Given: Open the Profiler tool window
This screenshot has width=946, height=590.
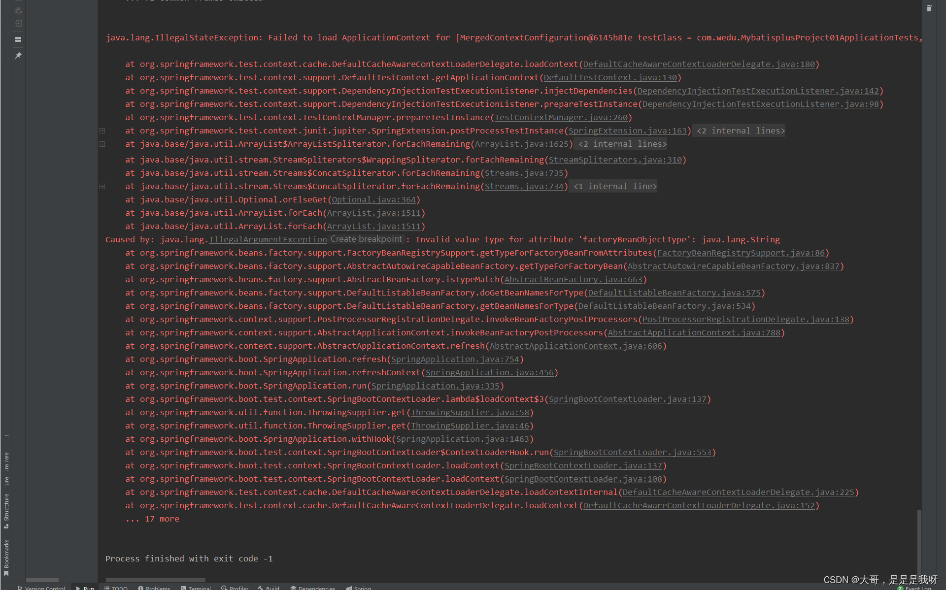Looking at the screenshot, I should point(235,588).
